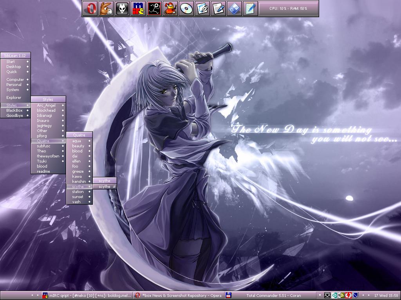Screen dimensions: 401x300
Task: Open mIRC from the top dock
Action: [x=138, y=9]
